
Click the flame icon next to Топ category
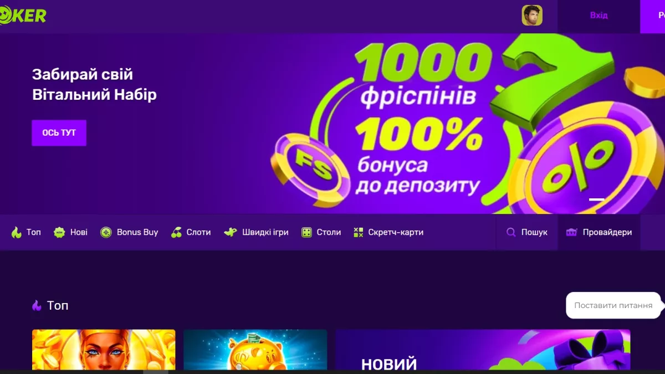coord(17,232)
